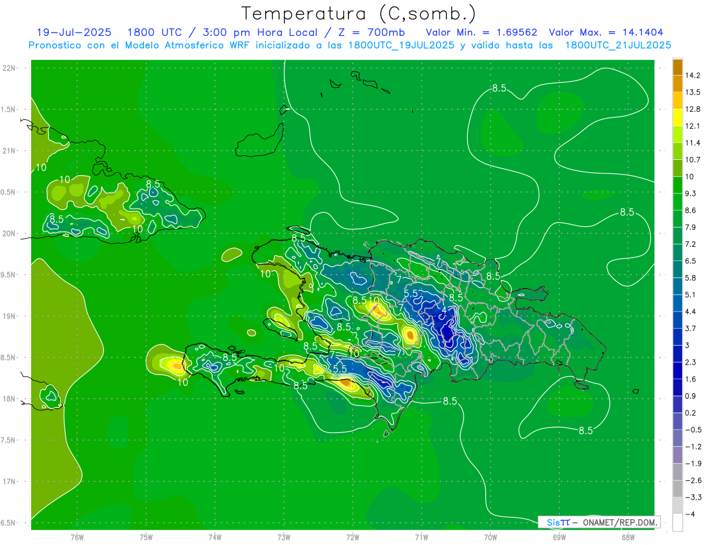The height and width of the screenshot is (545, 705).
Task: Click the '70W' longitude axis label
Action: pyautogui.click(x=490, y=537)
